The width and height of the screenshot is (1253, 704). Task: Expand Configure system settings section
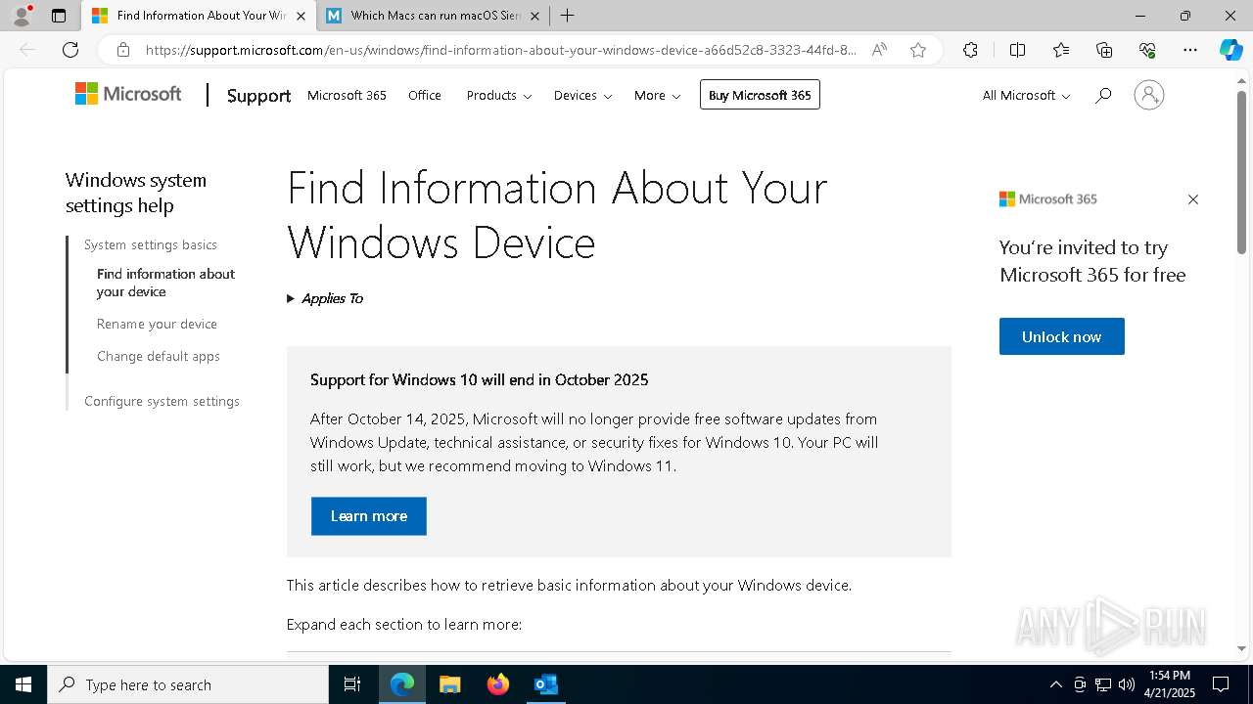point(162,401)
